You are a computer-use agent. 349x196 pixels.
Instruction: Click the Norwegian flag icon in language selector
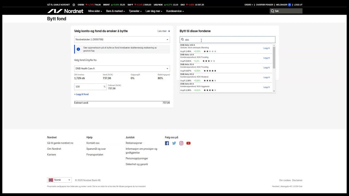pyautogui.click(x=51, y=180)
